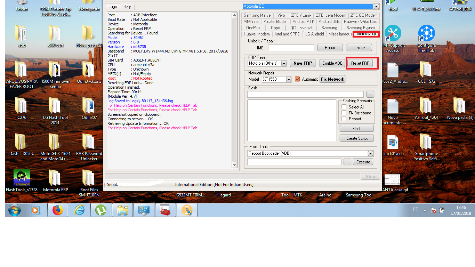Screen dimensions: 475x267
Task: Open the 'Root Files SM-J710FN' folder
Action: coord(89,183)
